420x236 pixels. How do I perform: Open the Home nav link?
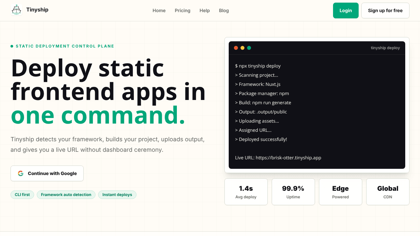(159, 10)
